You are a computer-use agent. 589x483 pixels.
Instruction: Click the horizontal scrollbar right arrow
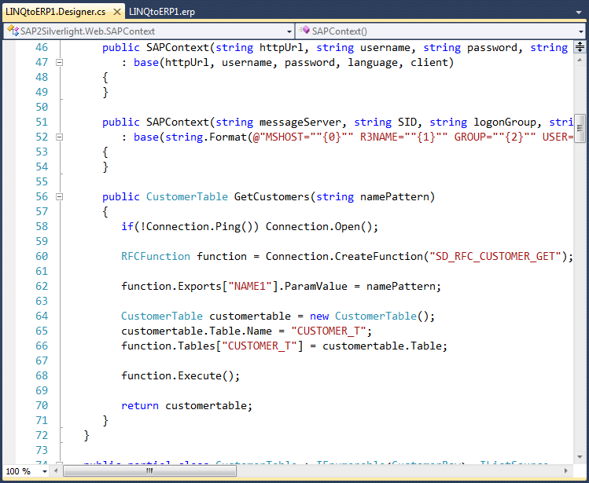click(565, 470)
